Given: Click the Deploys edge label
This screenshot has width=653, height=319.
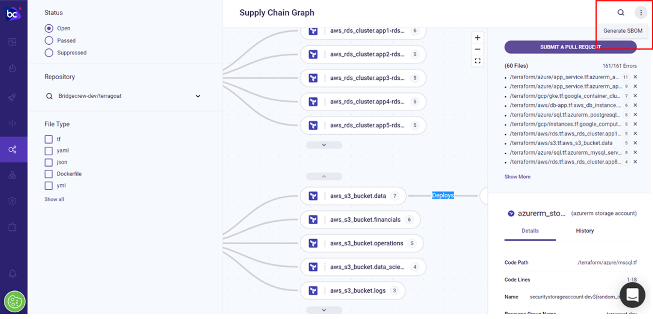Looking at the screenshot, I should point(443,195).
